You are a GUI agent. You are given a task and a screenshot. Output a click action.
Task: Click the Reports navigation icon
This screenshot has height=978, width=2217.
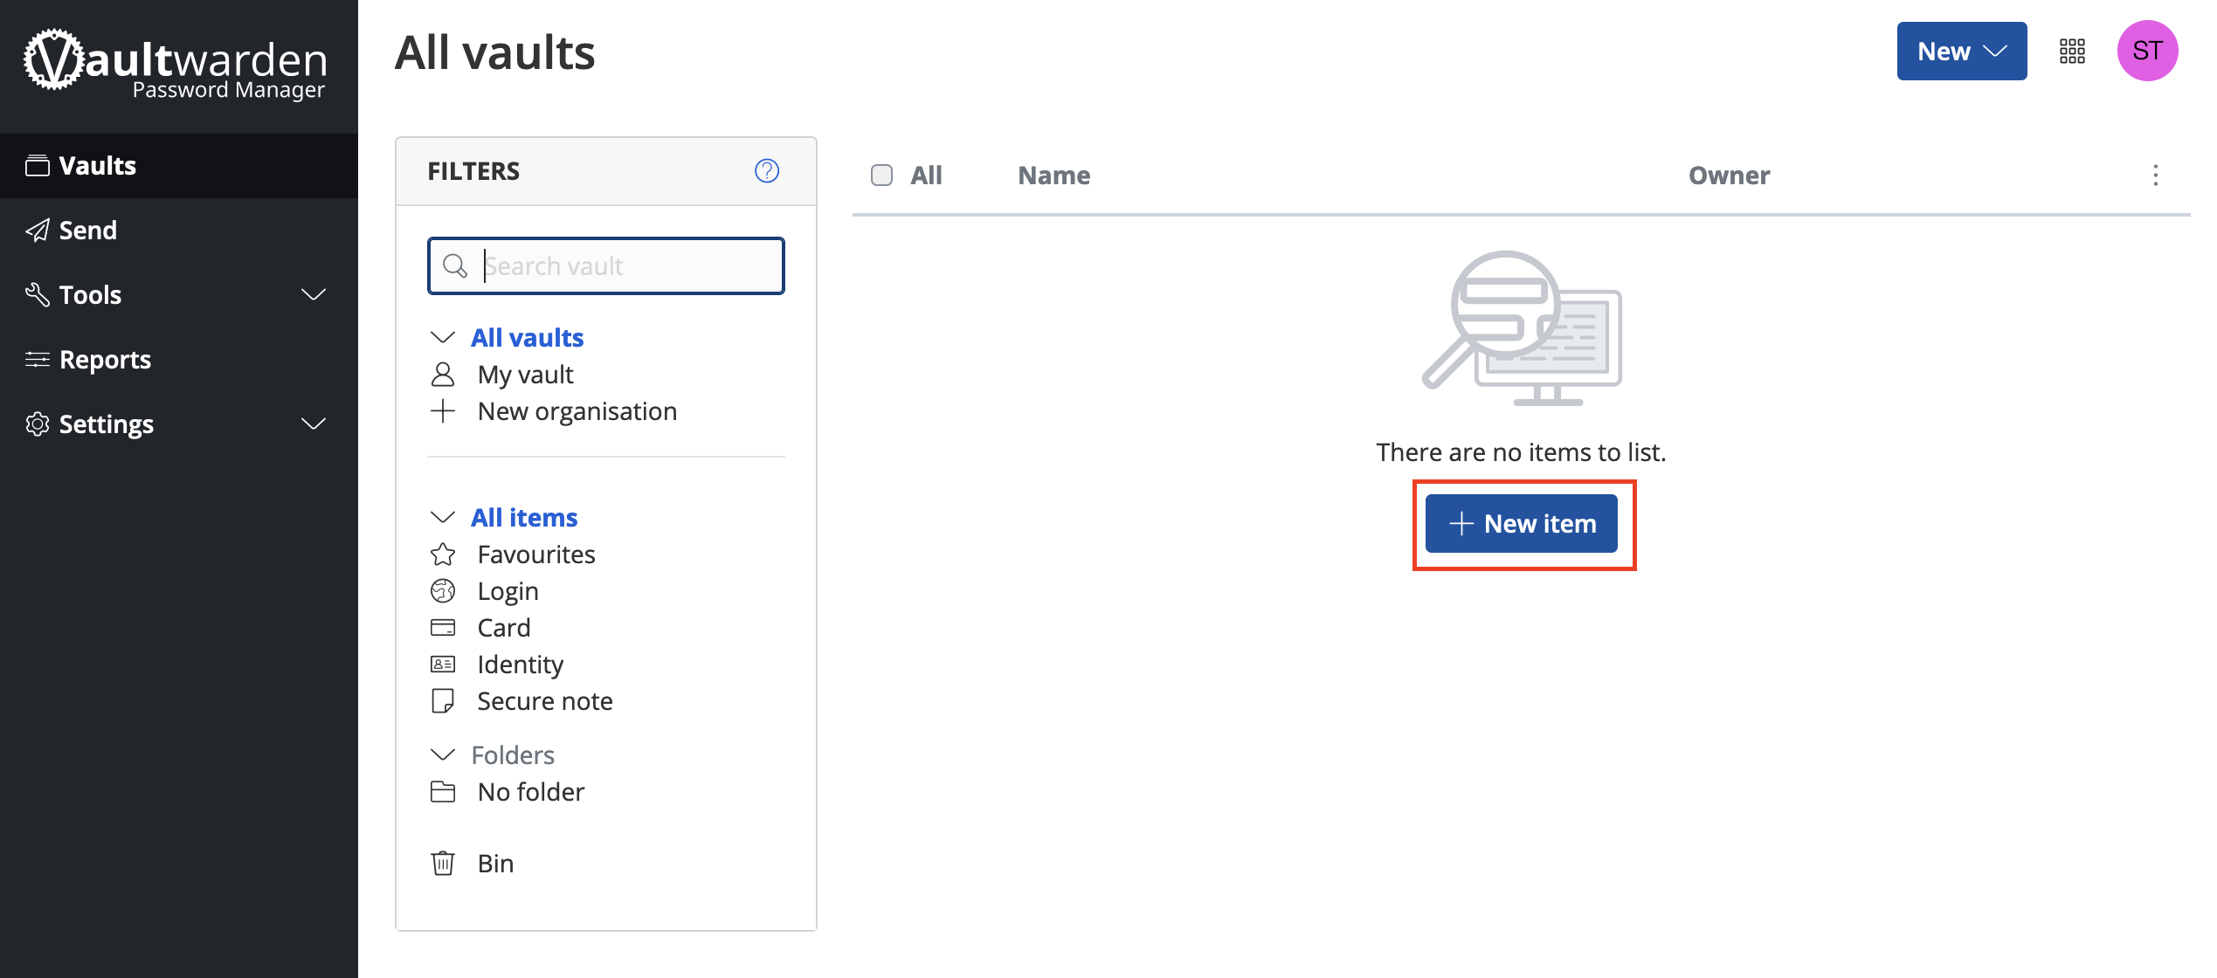(37, 359)
